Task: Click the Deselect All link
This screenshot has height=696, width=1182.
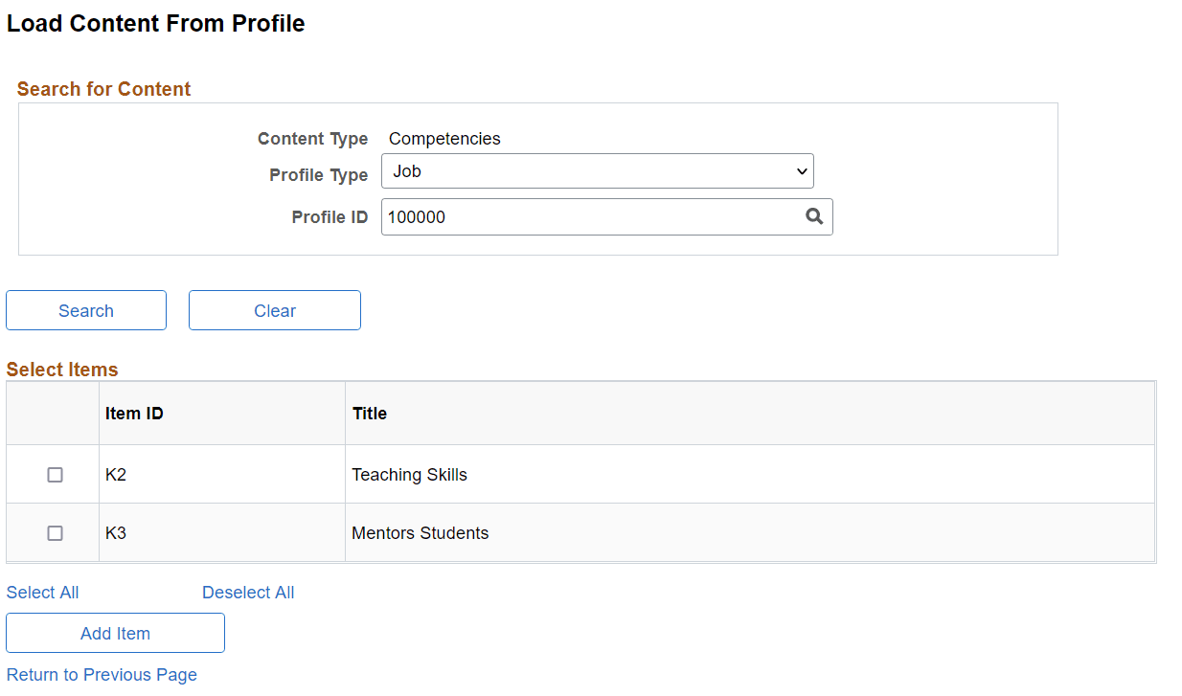Action: click(x=247, y=592)
